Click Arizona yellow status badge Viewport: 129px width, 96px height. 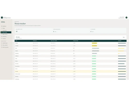(x=94, y=43)
